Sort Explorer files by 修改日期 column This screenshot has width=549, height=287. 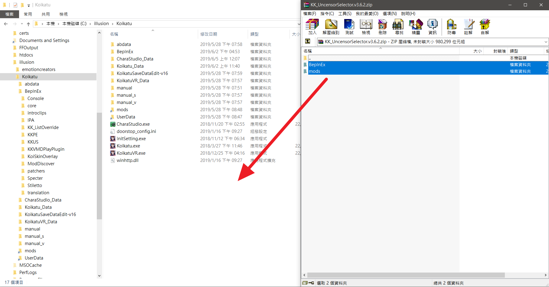tap(209, 34)
